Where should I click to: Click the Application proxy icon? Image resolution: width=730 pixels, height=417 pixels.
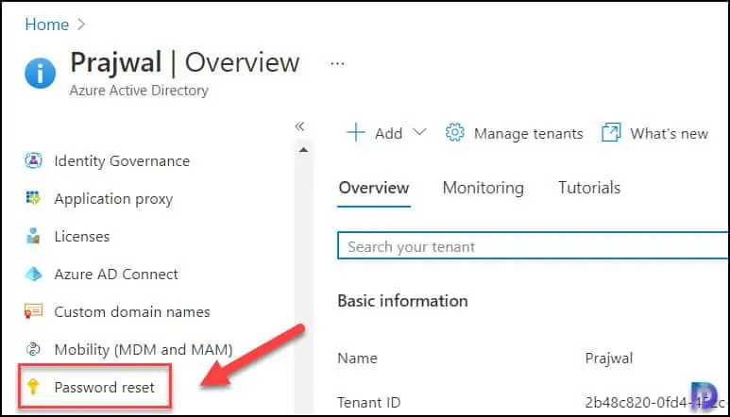(x=33, y=198)
